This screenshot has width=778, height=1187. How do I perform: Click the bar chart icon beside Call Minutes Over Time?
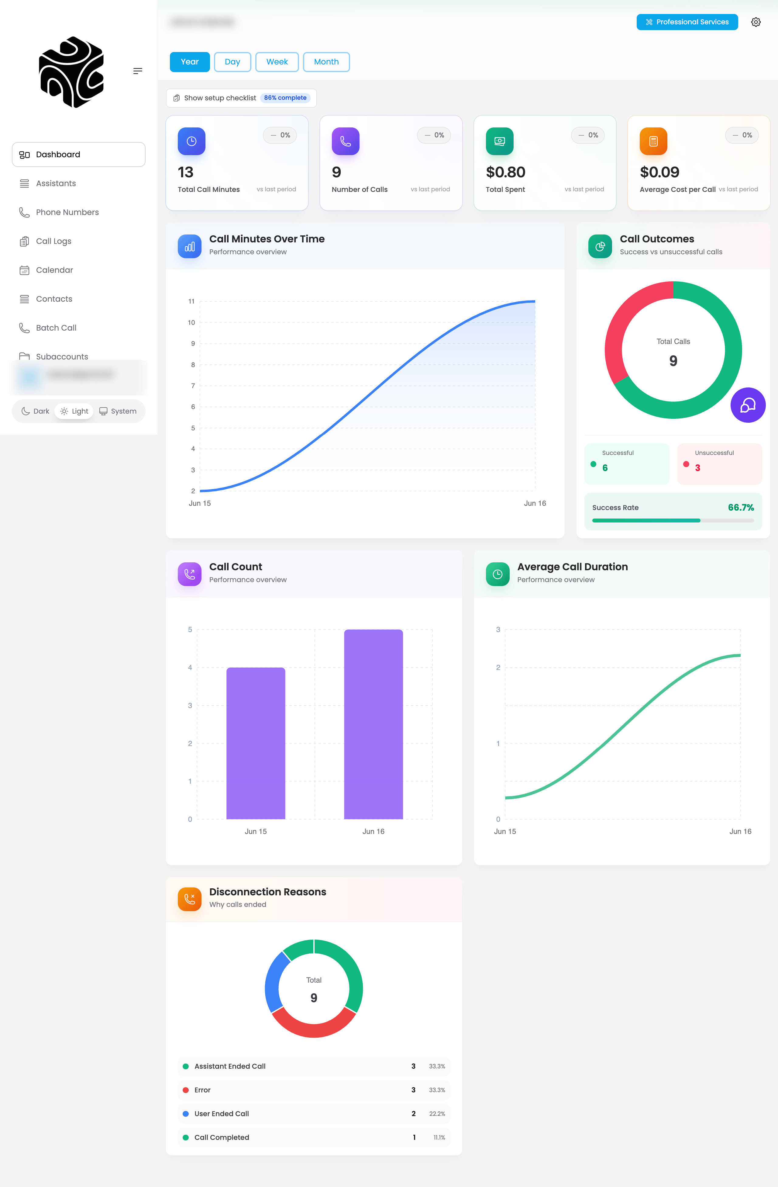pyautogui.click(x=189, y=246)
